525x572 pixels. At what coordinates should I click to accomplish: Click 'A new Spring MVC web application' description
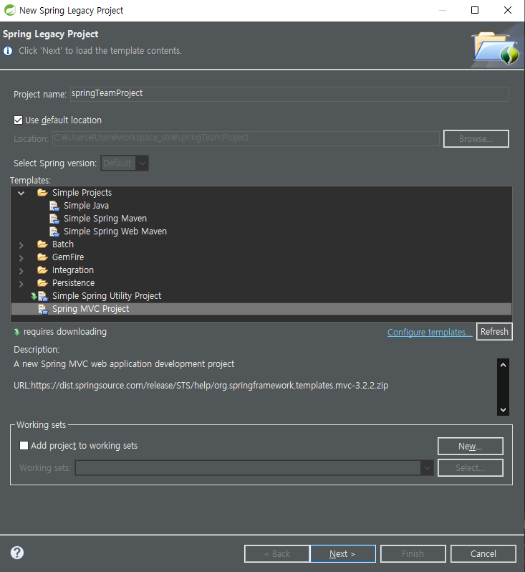click(x=124, y=364)
